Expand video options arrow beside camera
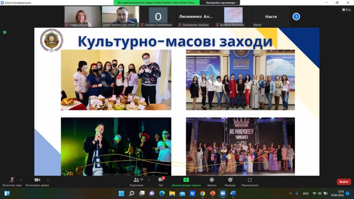Screen dimensions: 354x199 (48, 180)
